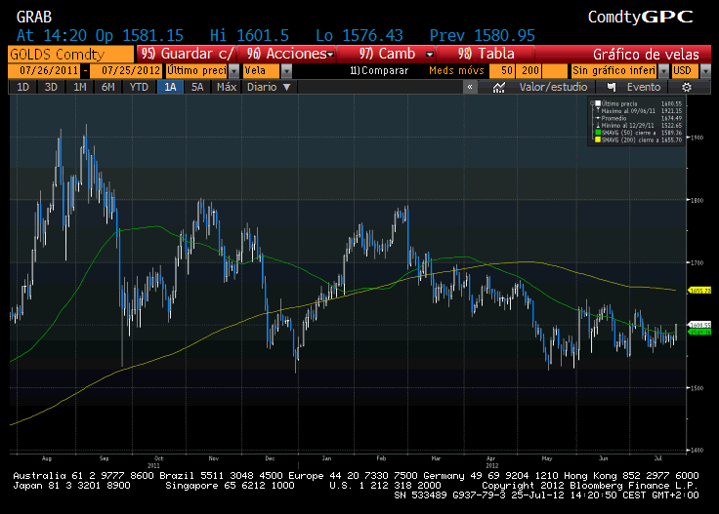Click Promedio marker icon in legend
This screenshot has width=719, height=514.
point(598,118)
